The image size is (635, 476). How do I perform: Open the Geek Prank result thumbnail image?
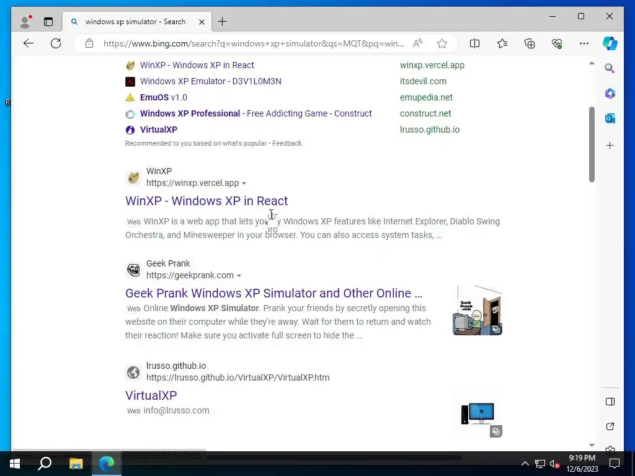click(x=477, y=310)
